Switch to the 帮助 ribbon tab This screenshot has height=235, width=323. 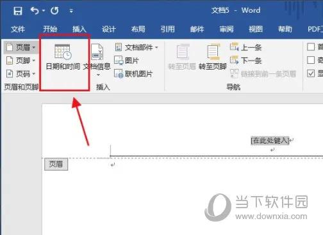tap(285, 29)
